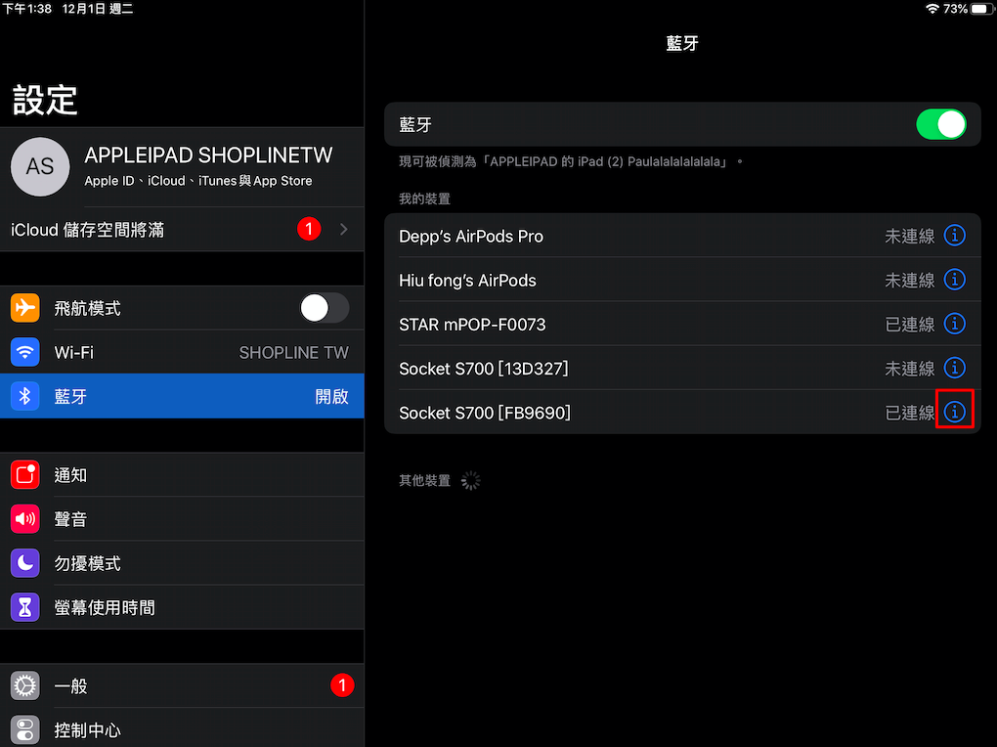Open info for STAR mPOP-F0073
The image size is (997, 747).
click(954, 324)
